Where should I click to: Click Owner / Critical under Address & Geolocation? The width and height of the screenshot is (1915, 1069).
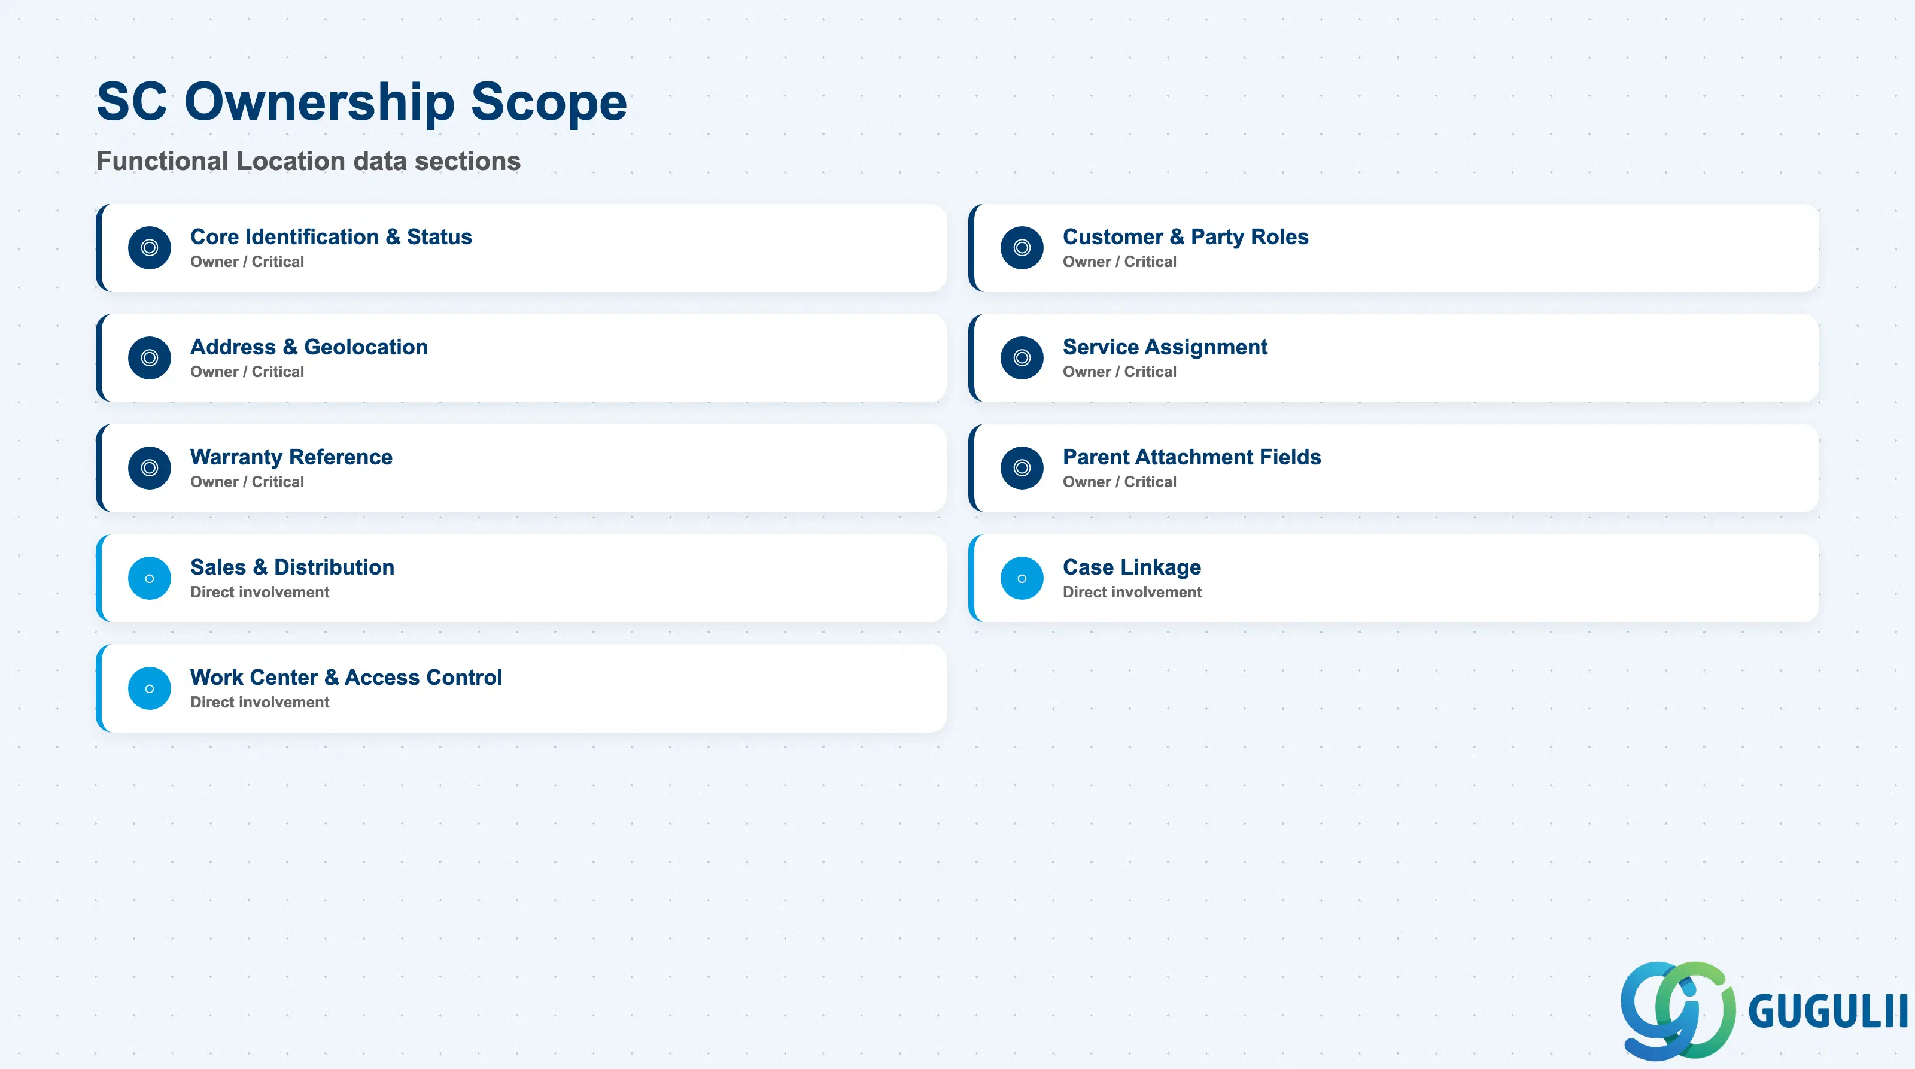click(x=247, y=372)
